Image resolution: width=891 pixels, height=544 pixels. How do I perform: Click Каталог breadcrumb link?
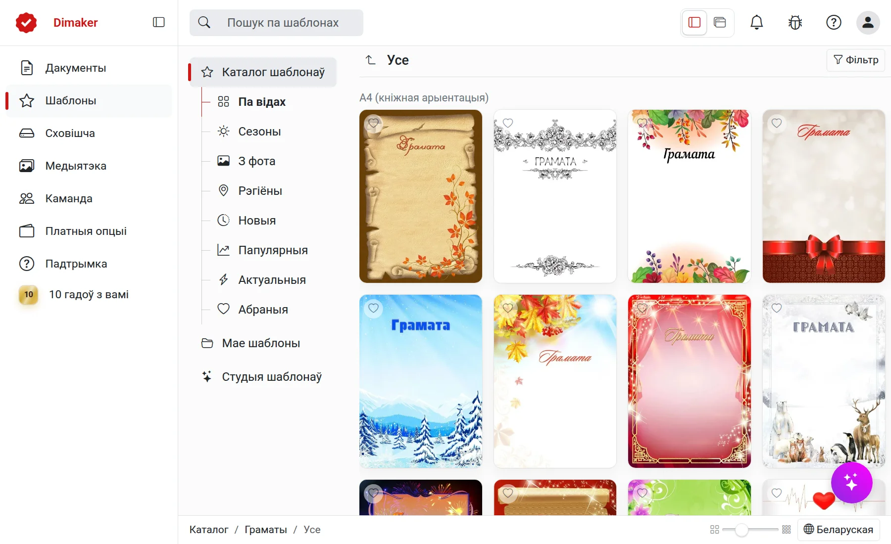pos(209,530)
